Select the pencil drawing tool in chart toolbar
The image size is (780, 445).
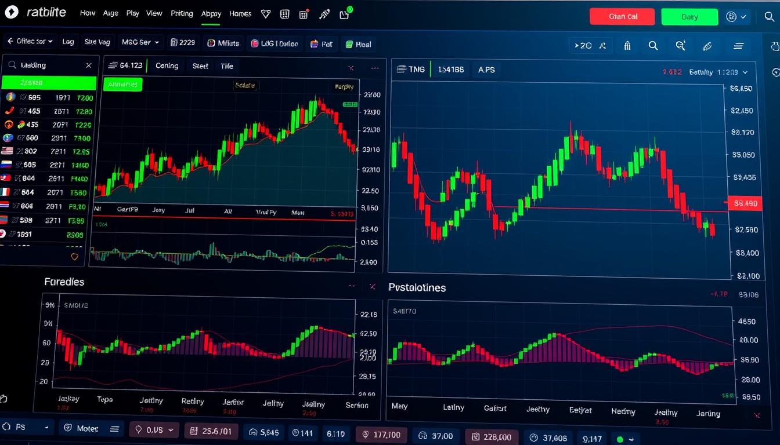pos(707,46)
